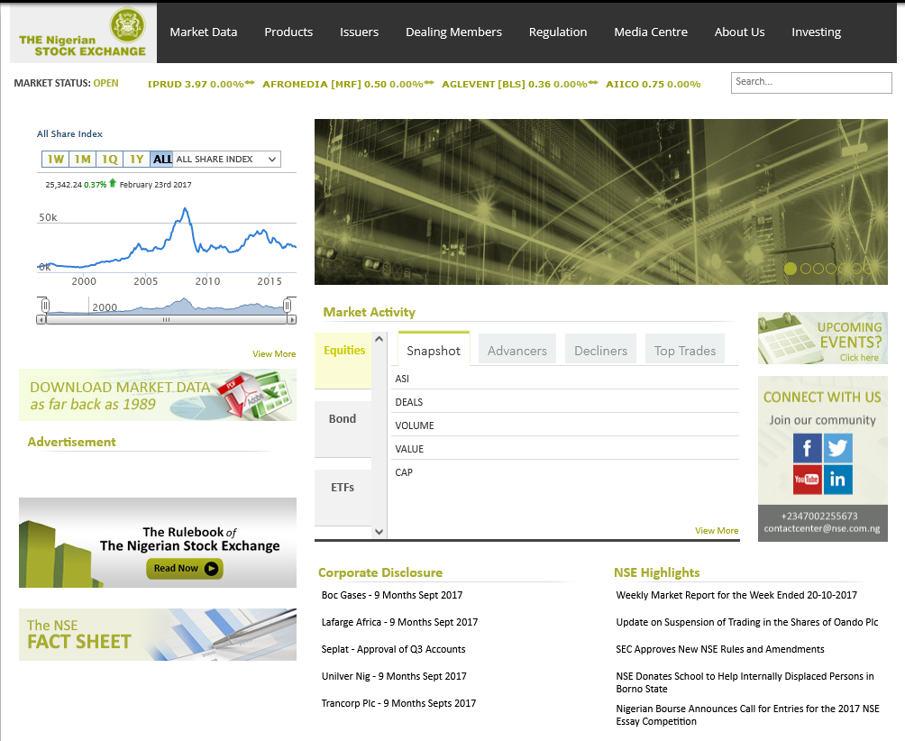Open the Market Data menu

pos(203,32)
